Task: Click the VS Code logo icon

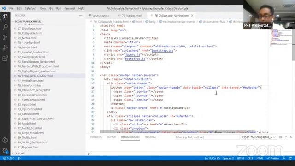Action: click(x=4, y=8)
